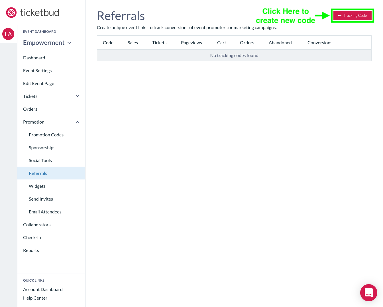Click the 'Create unique event links' description text
Screen dimensions: 383x307
tap(187, 27)
